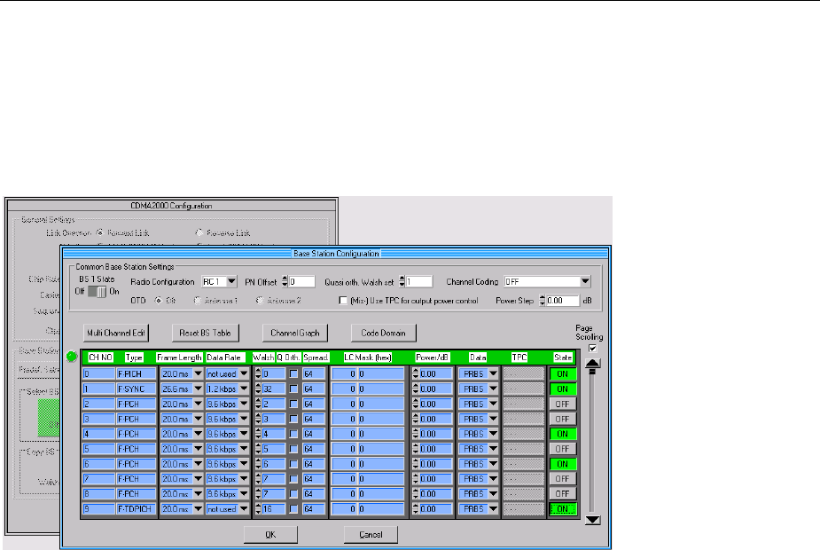Click the LC Mask (hex) column header
The width and height of the screenshot is (820, 550).
[x=368, y=357]
